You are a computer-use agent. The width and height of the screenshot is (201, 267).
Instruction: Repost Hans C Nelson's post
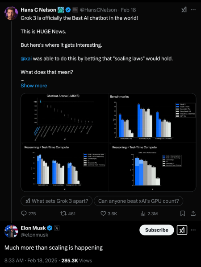point(68,214)
